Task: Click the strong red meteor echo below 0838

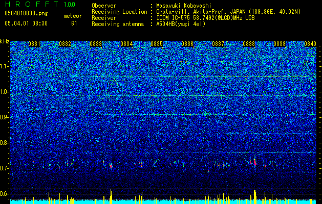Action: pos(255,162)
